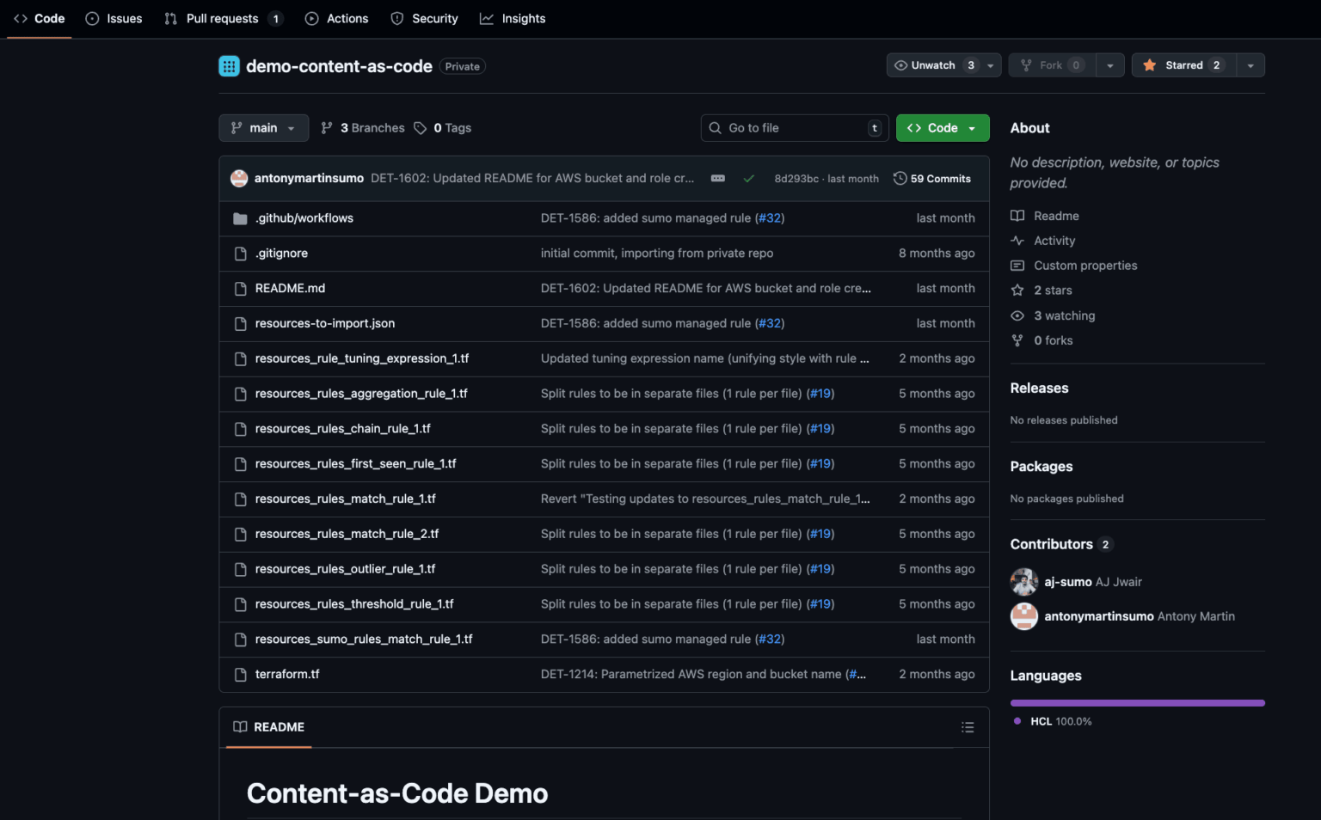Click the Fork button
Image resolution: width=1321 pixels, height=820 pixels.
[1051, 64]
